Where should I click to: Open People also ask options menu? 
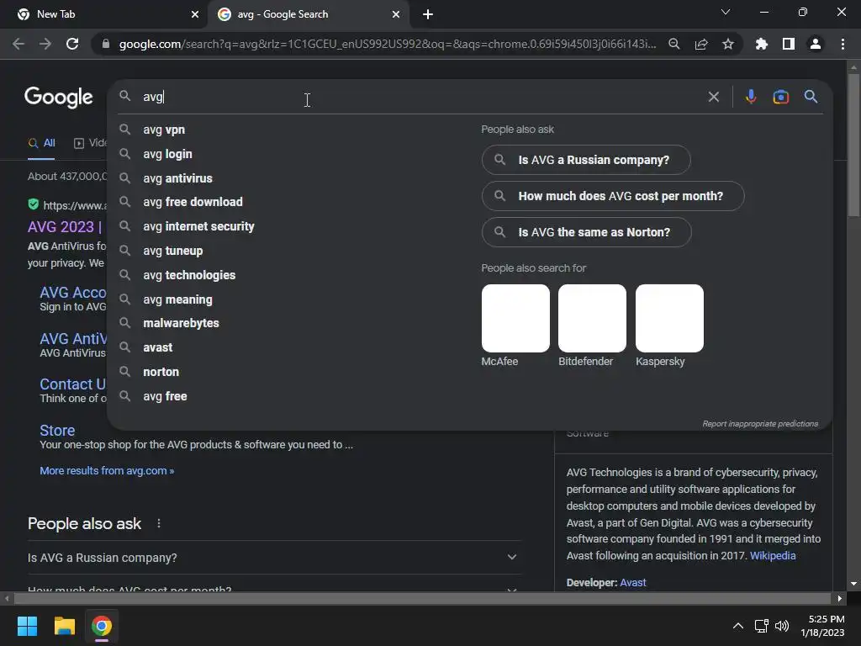[x=159, y=523]
